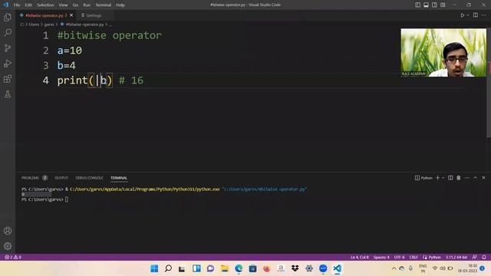Change end of line sequence CRLF

[414, 257]
